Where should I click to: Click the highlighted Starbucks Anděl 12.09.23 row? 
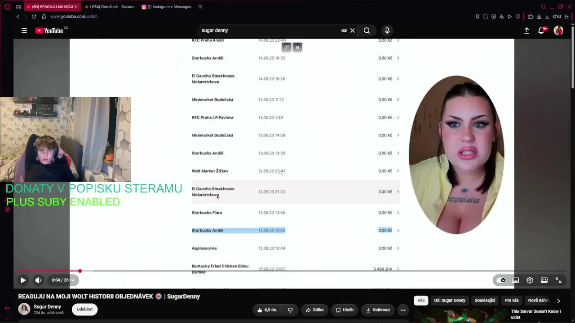click(x=296, y=230)
